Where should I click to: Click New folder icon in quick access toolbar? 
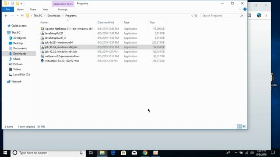17,3
